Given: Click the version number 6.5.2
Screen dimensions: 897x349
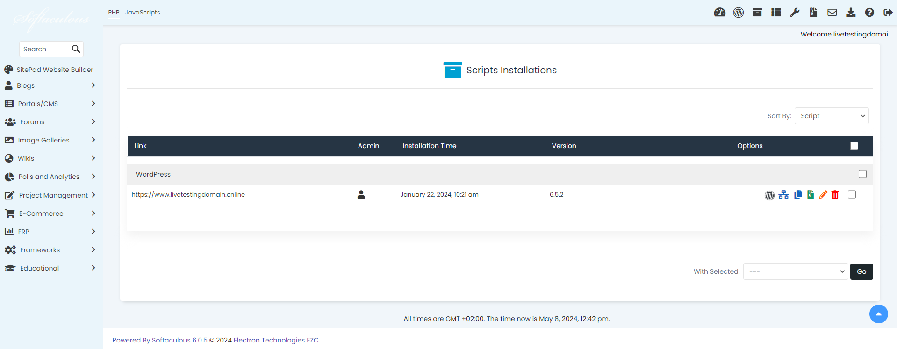Looking at the screenshot, I should 556,195.
